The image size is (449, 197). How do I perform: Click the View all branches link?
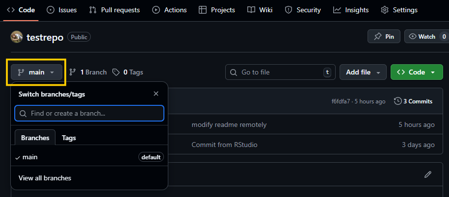45,178
